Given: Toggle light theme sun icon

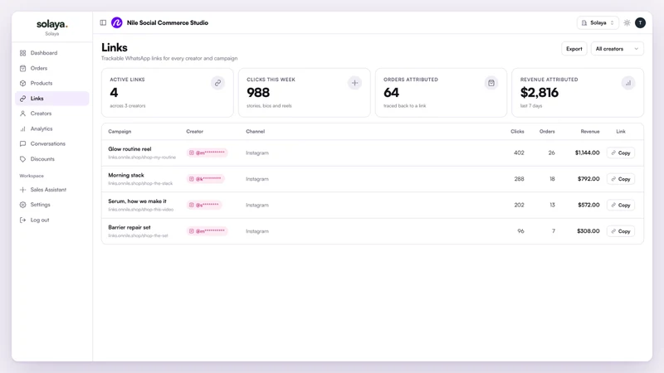Looking at the screenshot, I should point(627,23).
